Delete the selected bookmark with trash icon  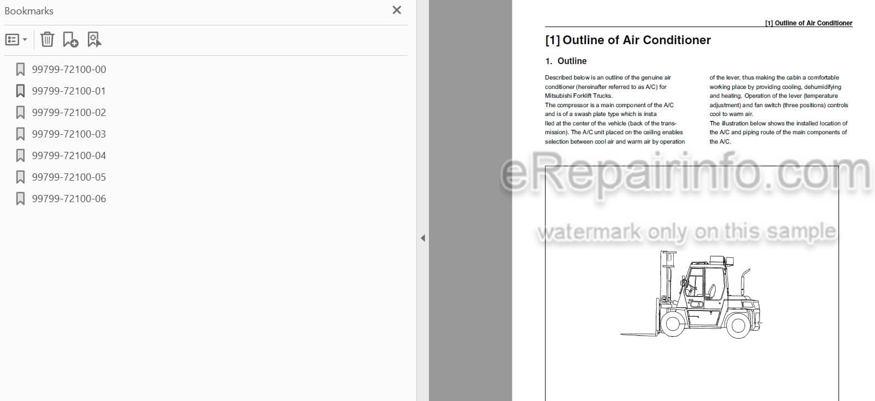pos(47,40)
